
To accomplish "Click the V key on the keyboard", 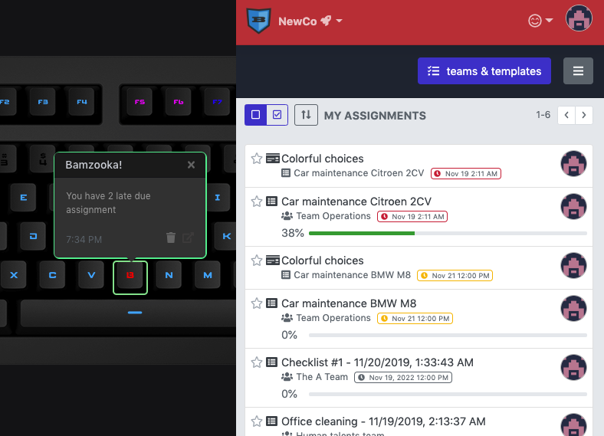I will (x=91, y=275).
